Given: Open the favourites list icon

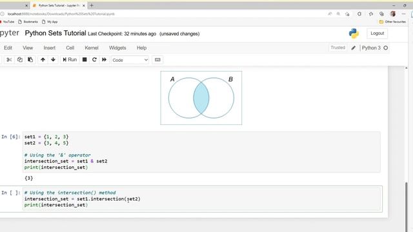Looking at the screenshot, I should point(371,14).
